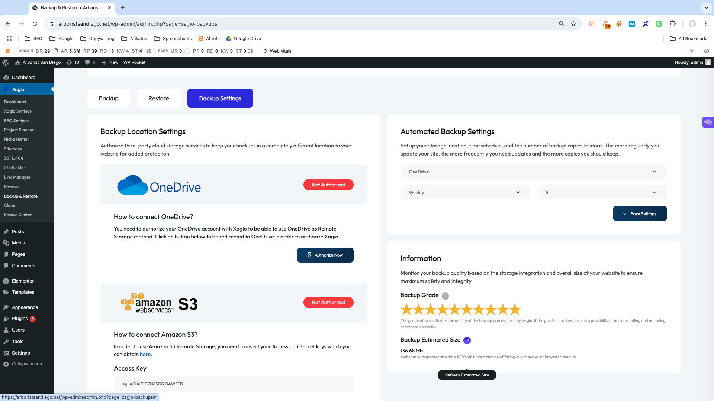Click the browser address bar URL
Viewport: 714px width, 401px height.
[x=138, y=24]
